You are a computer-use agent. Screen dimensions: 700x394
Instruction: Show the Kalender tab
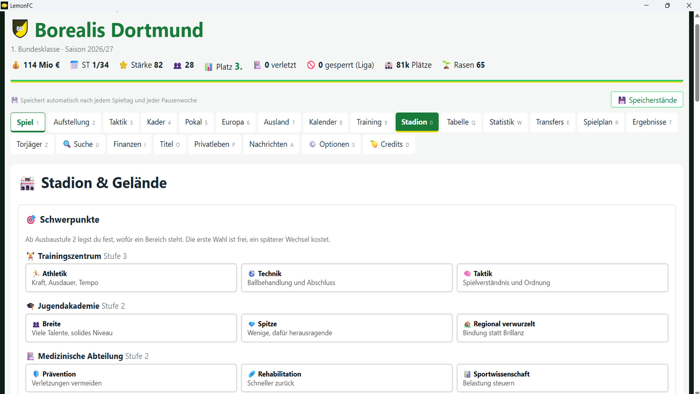326,122
